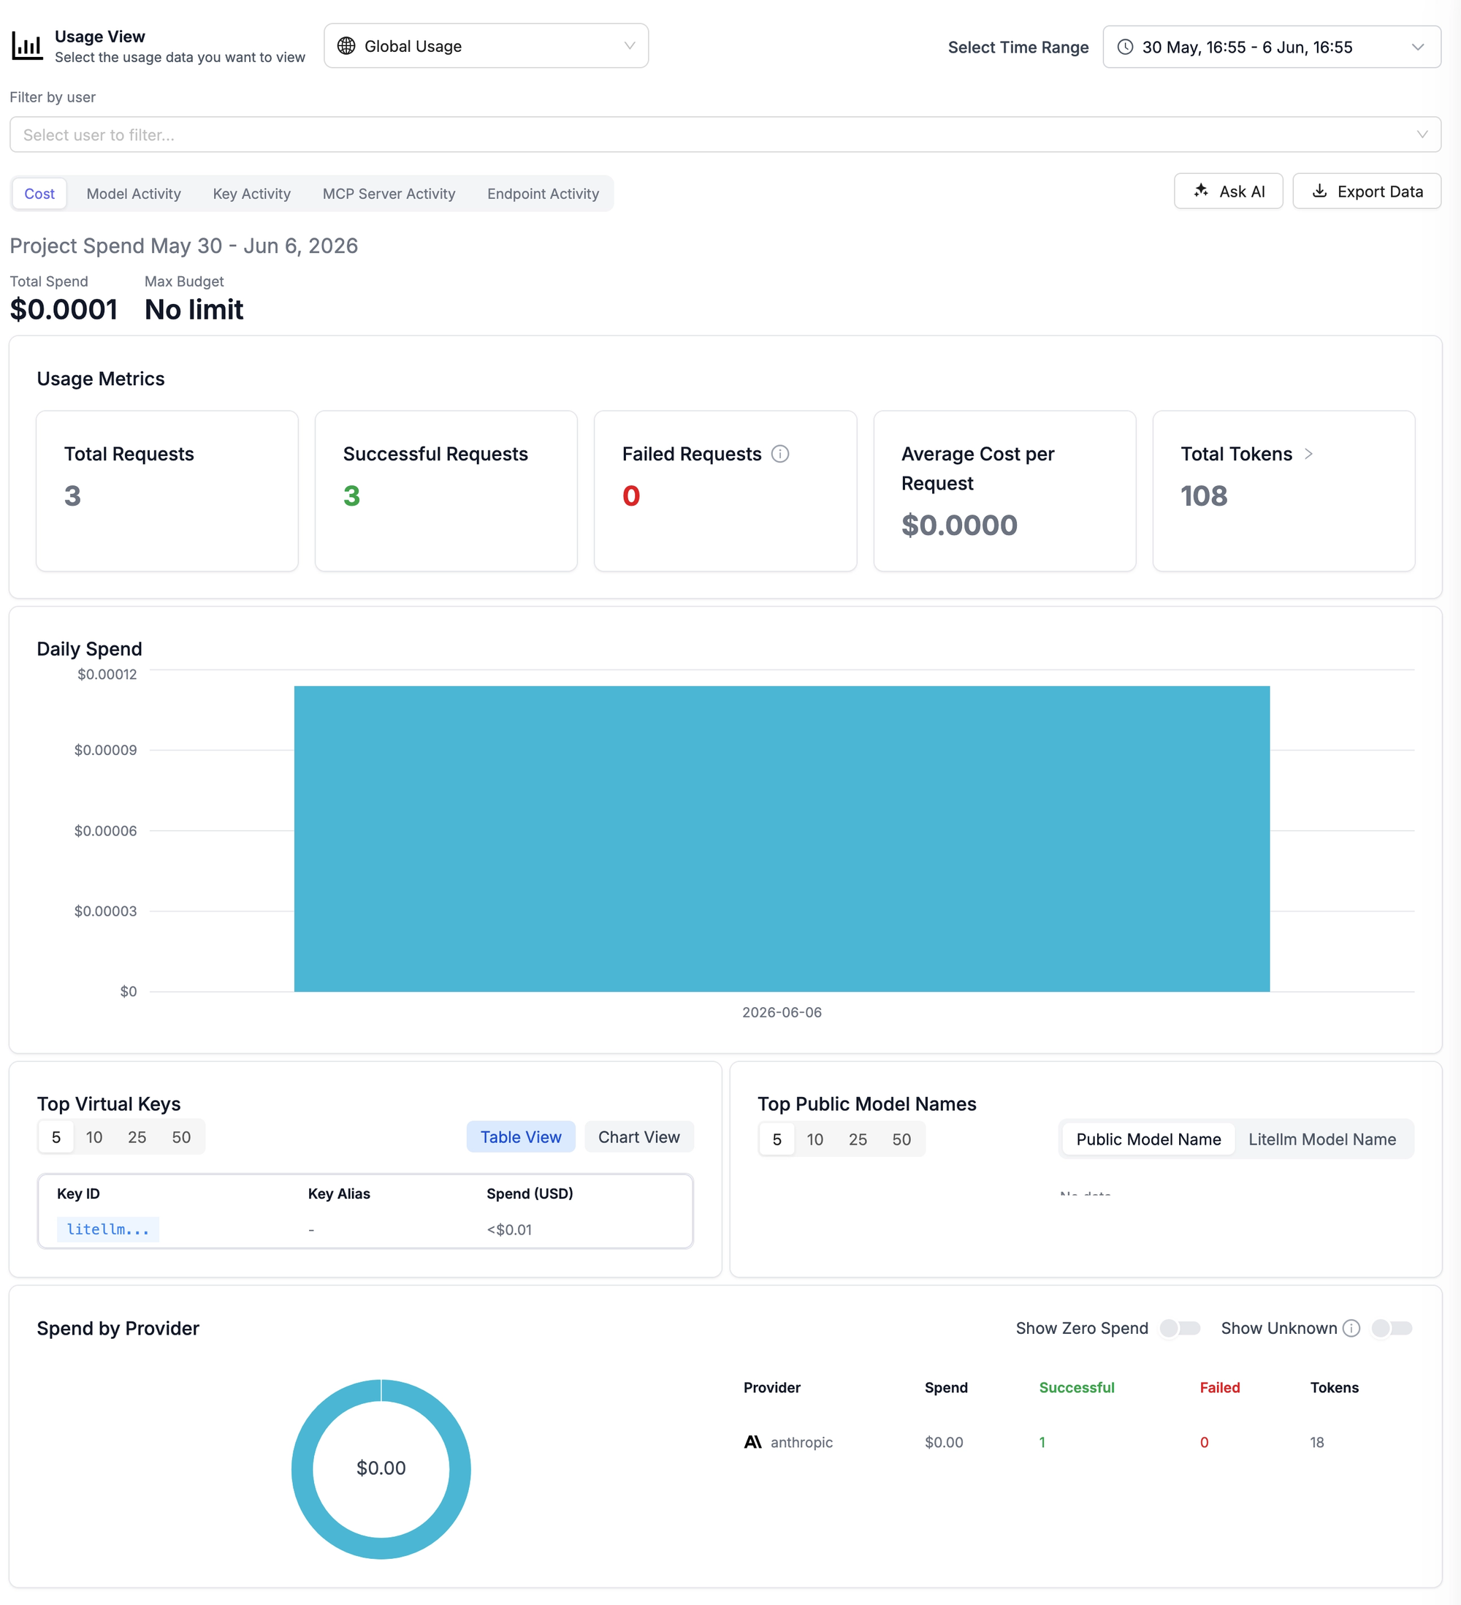This screenshot has height=1605, width=1461.
Task: Click the Tokens value 18 for anthropic
Action: (x=1317, y=1442)
